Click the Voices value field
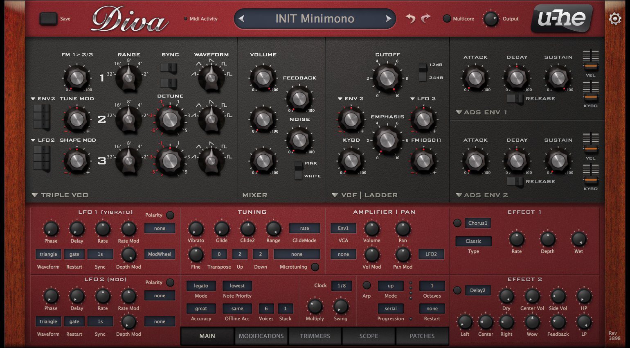 click(x=266, y=309)
